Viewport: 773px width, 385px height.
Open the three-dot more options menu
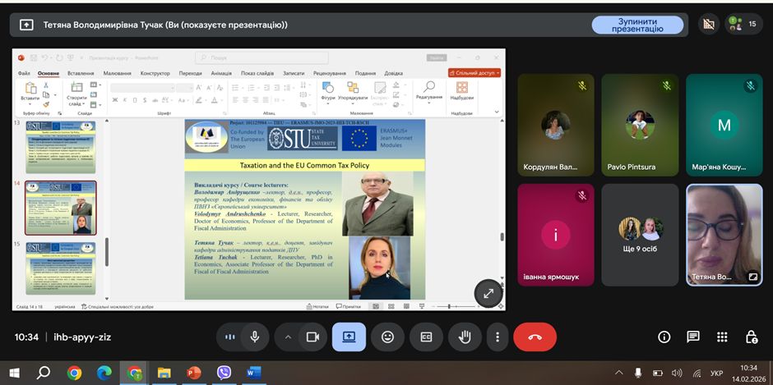coord(497,337)
